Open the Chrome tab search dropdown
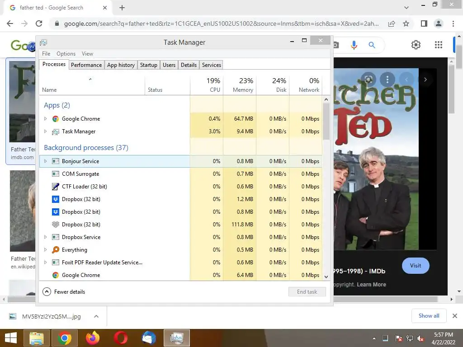Viewport: 463px width, 347px height. (x=406, y=8)
